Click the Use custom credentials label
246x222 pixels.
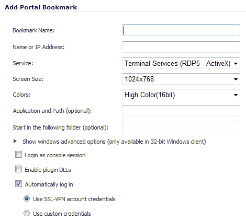point(62,214)
